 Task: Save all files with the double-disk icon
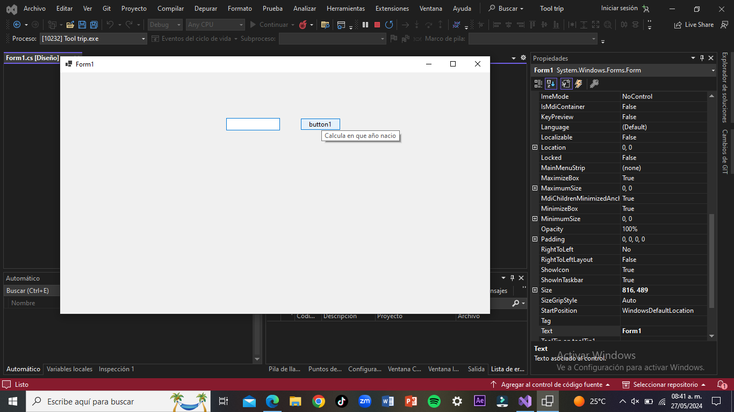pos(93,25)
